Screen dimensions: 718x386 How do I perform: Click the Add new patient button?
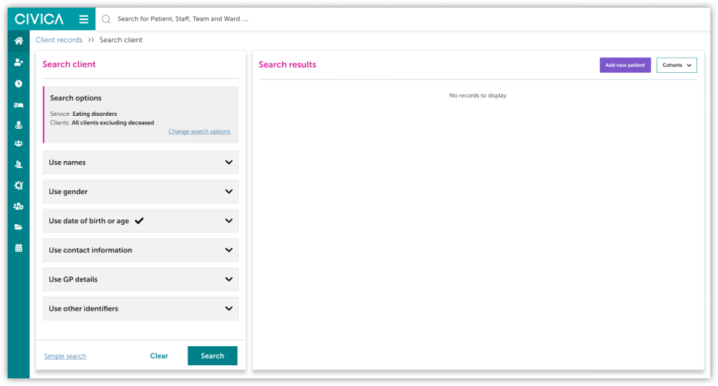(625, 65)
